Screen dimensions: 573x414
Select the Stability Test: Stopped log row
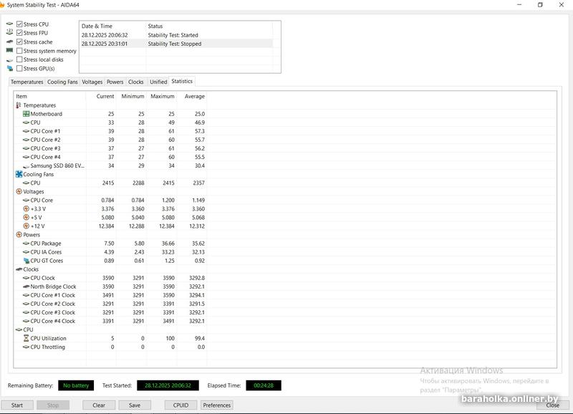click(176, 44)
